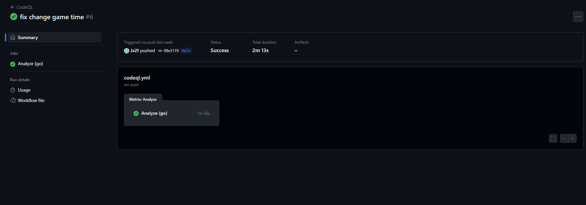Click the Success status text
586x205 pixels.
220,50
